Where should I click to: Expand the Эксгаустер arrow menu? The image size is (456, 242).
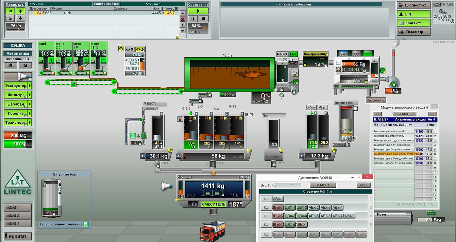coord(30,85)
